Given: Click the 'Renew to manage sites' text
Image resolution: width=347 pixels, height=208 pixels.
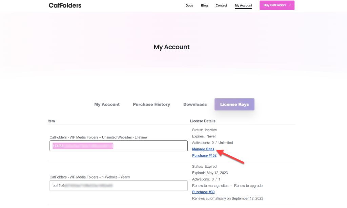Looking at the screenshot, I should click(x=210, y=186).
